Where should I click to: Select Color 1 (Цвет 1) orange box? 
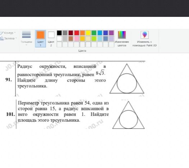[40, 35]
